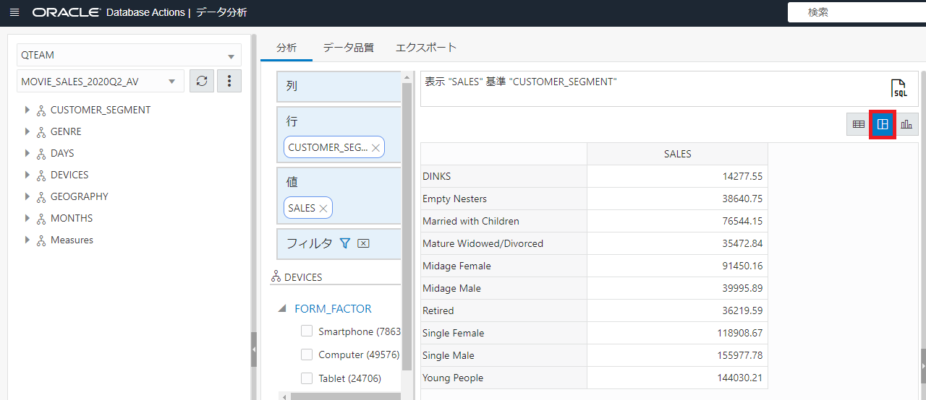This screenshot has height=400, width=926.
Task: Open the three-dot options menu
Action: tap(229, 82)
